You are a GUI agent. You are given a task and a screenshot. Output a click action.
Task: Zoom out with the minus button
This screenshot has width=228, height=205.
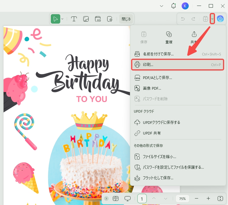196,199
